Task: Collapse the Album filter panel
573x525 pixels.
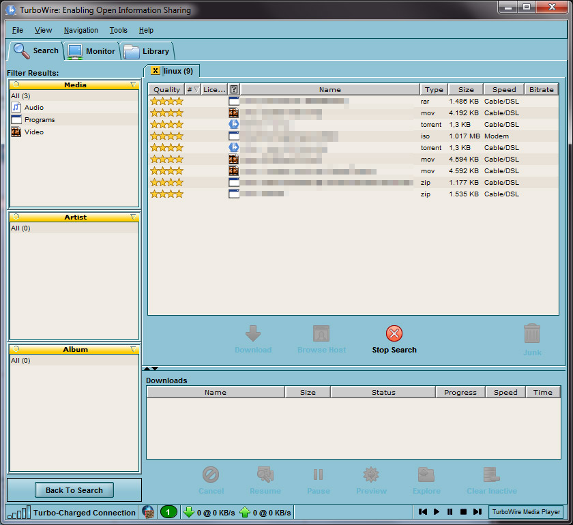Action: pos(133,350)
